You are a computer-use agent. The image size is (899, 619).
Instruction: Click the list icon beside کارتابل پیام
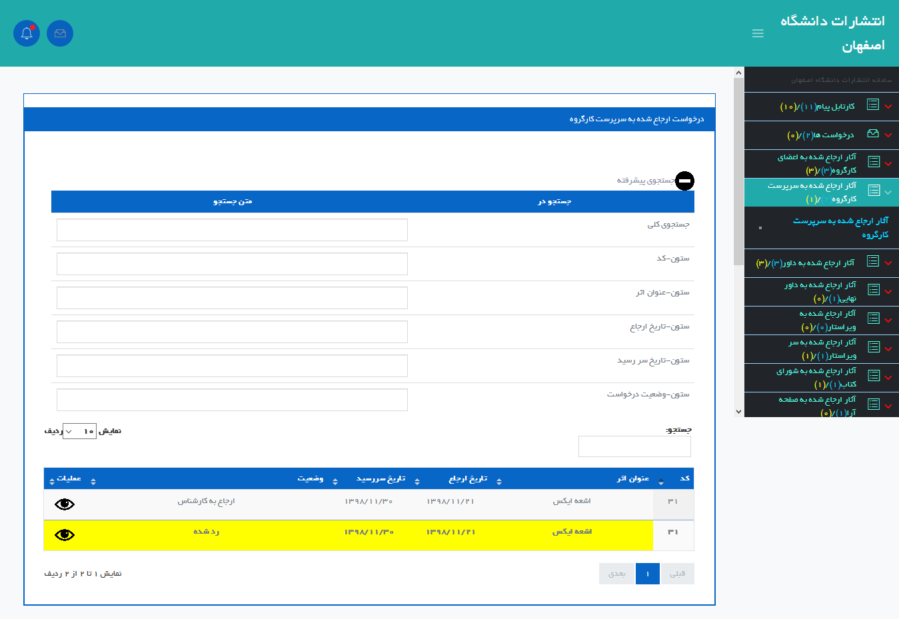(873, 105)
